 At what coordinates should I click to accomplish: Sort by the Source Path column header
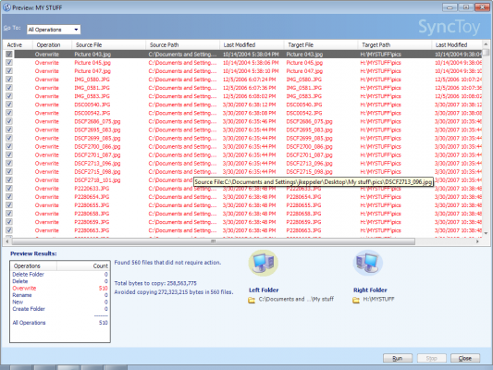[182, 45]
